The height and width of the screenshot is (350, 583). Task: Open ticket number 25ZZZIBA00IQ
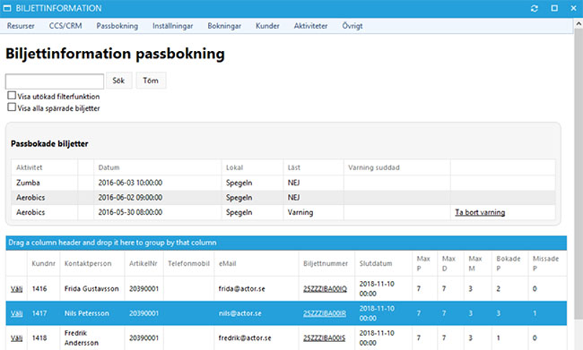pos(325,289)
